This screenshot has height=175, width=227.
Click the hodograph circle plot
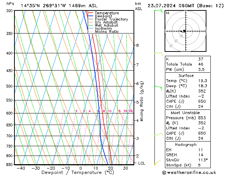184,31
